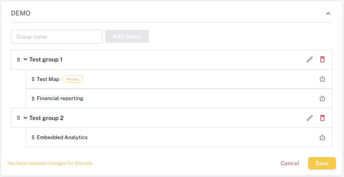The image size is (344, 177).
Task: Cancel the unsaved changes
Action: (290, 163)
